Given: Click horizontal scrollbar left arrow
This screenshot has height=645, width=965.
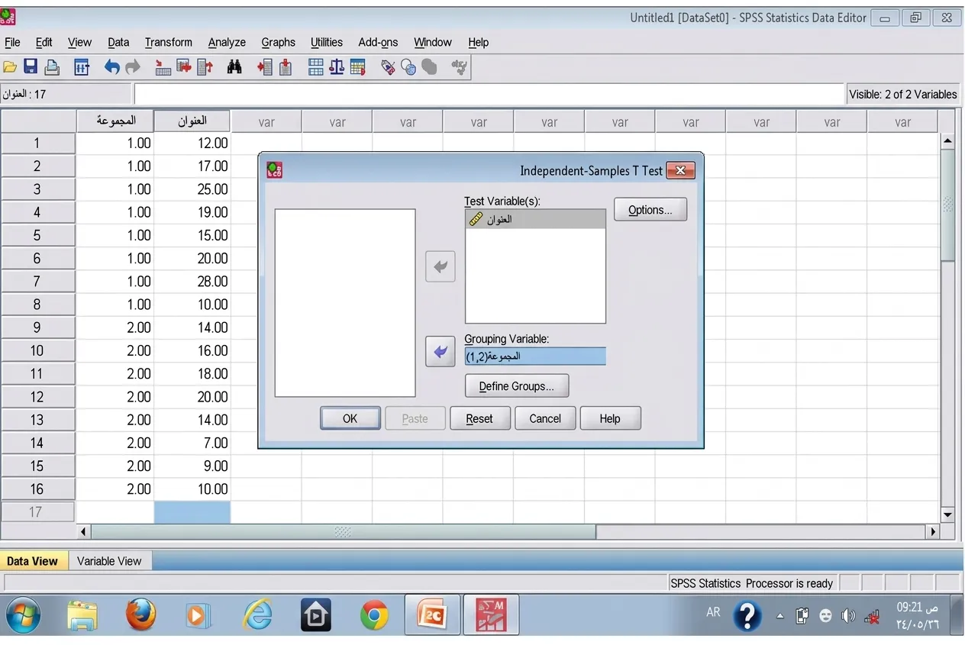Looking at the screenshot, I should [x=84, y=531].
